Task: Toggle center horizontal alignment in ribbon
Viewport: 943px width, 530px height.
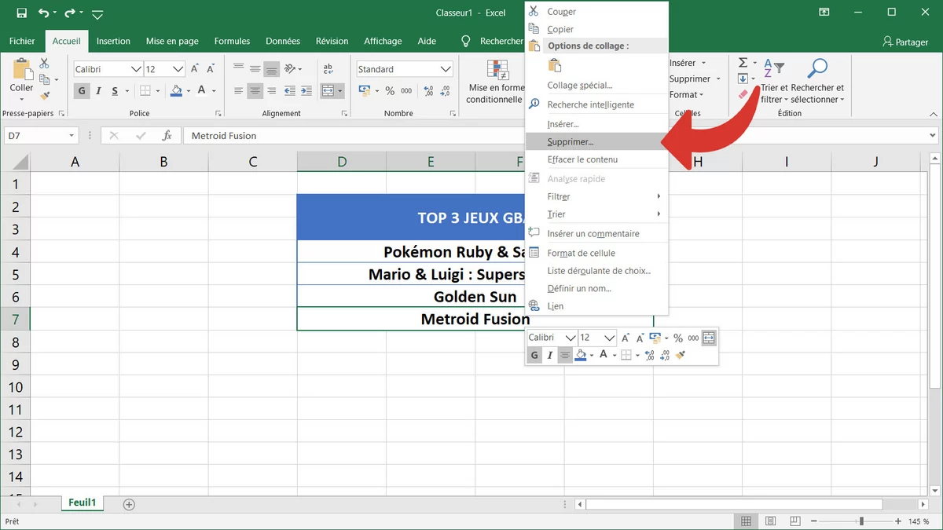Action: 255,91
